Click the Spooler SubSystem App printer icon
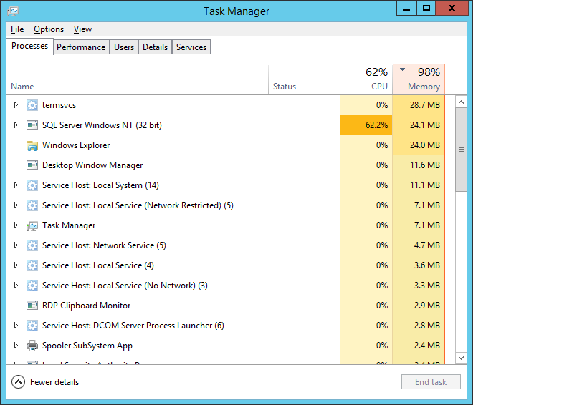Viewport: 587px width, 405px height. [x=32, y=346]
